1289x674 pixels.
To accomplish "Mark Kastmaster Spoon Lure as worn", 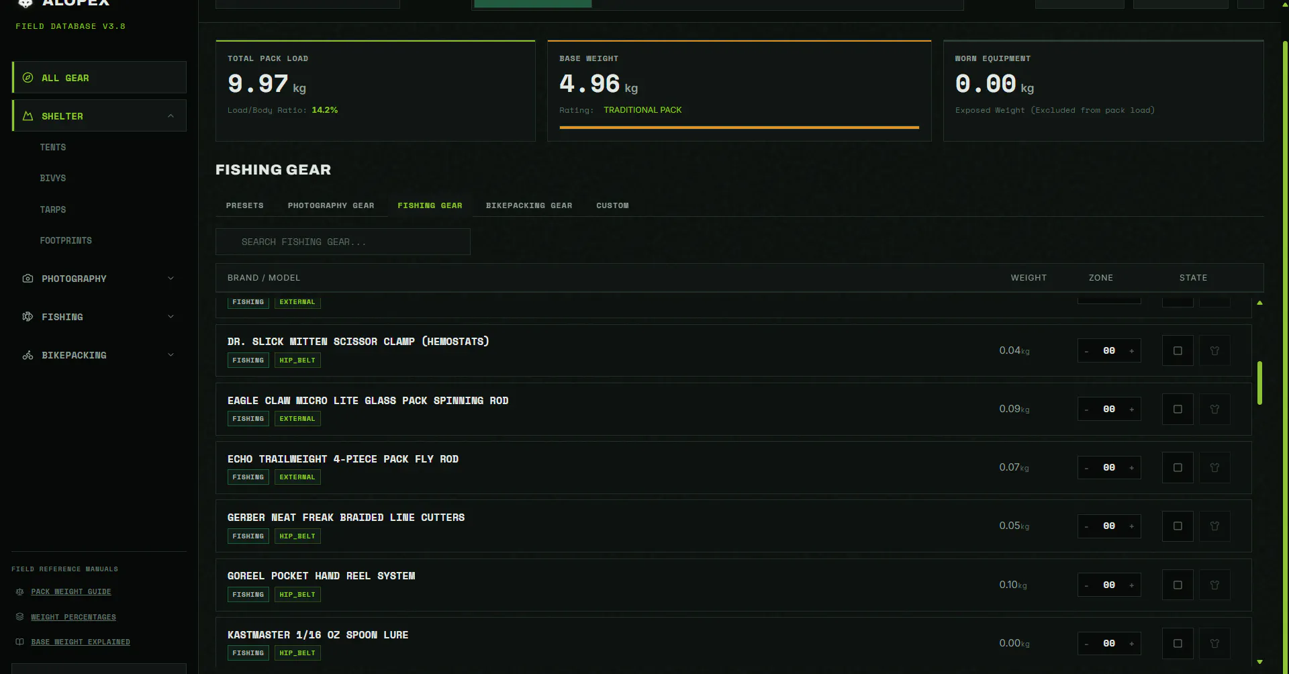I will point(1214,643).
